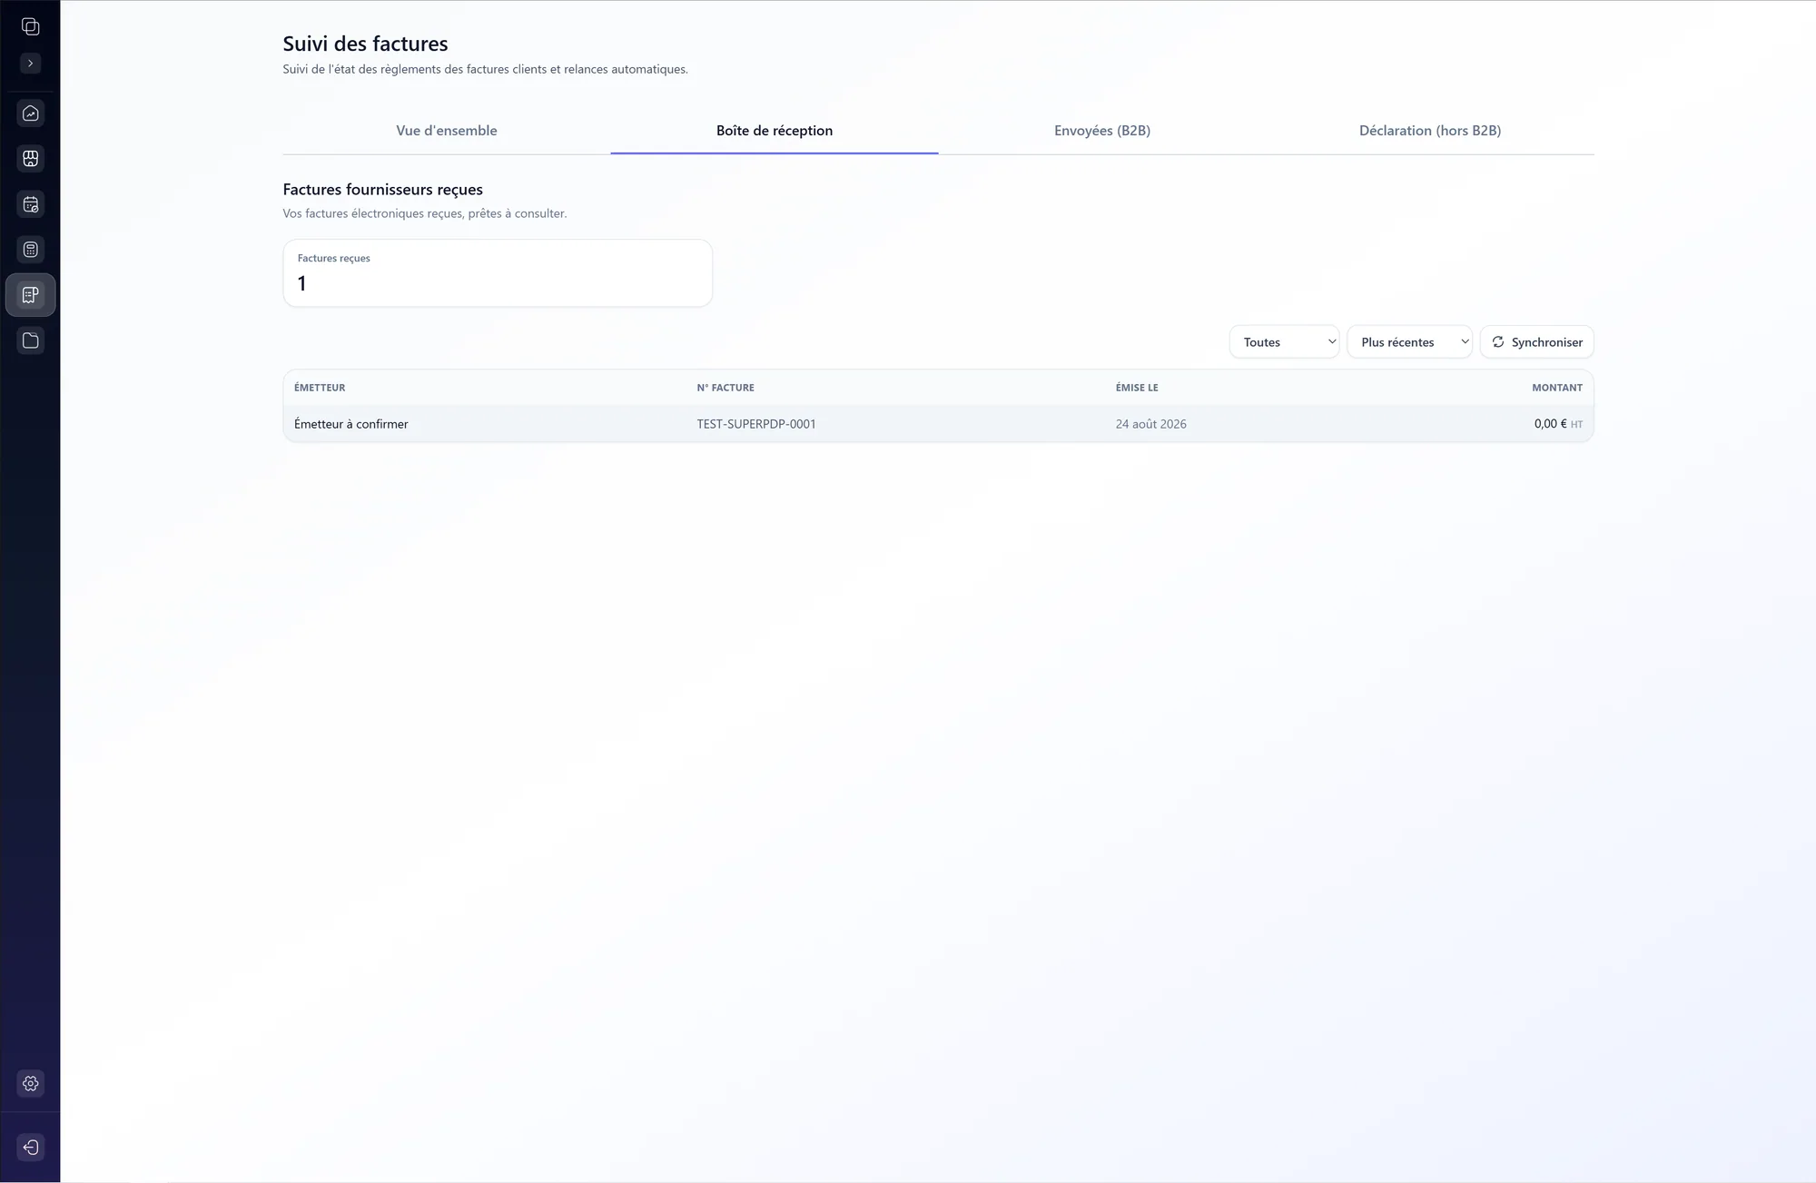Open the dashboard house-chart icon
1816x1183 pixels.
click(x=30, y=113)
